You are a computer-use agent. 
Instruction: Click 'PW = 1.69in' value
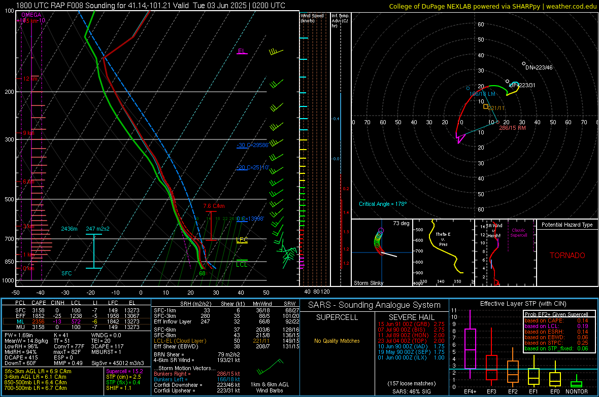tap(19, 335)
